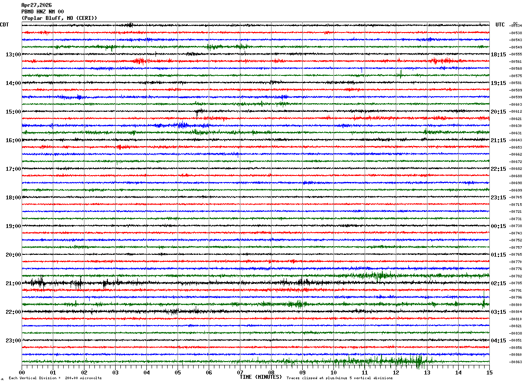Viewport: 524px width, 384px height.
Task: Click minute tick label 05 on the axis
Action: pyautogui.click(x=178, y=372)
